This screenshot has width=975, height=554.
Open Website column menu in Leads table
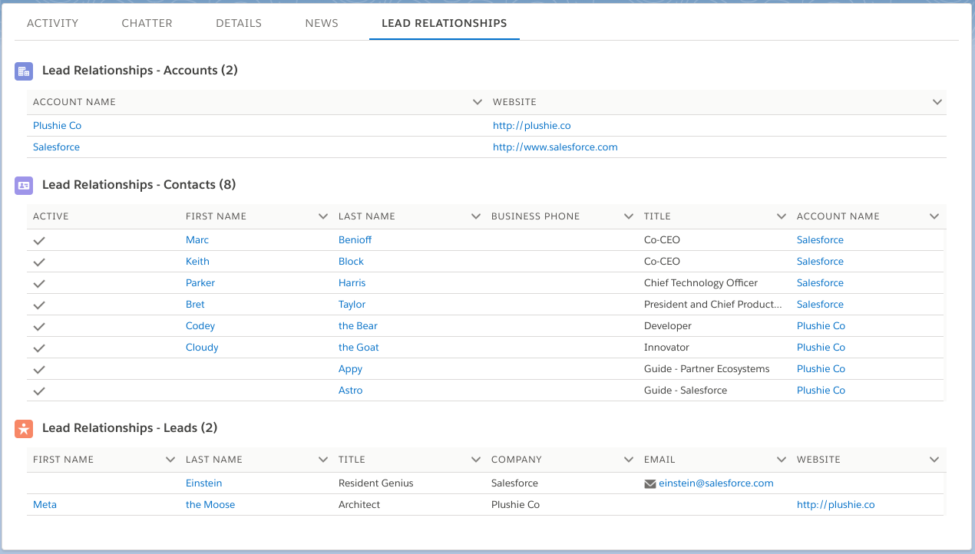934,460
